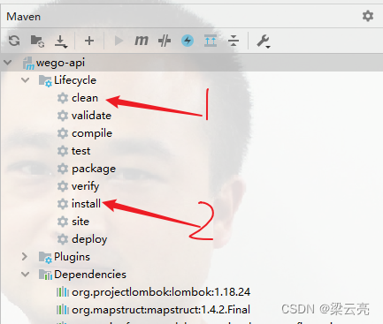
Task: Show dependencies diagram icon
Action: click(x=211, y=41)
